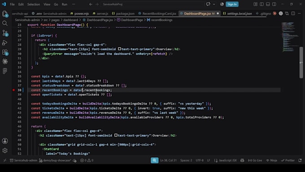Open the File menu
This screenshot has height=172, width=305.
click(12, 4)
